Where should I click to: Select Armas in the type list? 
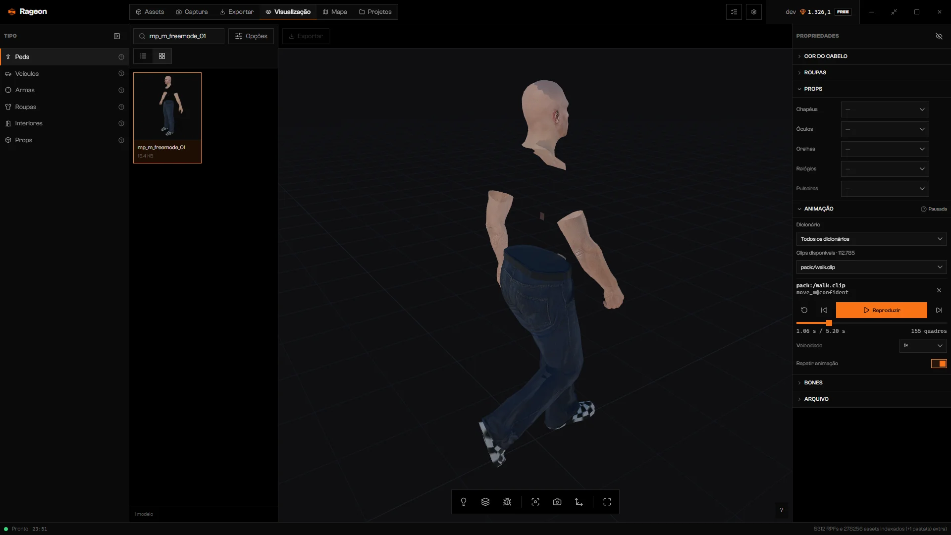coord(64,90)
